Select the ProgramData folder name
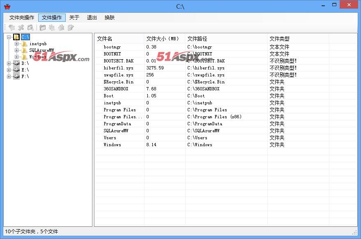Viewport: 361px width, 239px height. click(x=117, y=124)
